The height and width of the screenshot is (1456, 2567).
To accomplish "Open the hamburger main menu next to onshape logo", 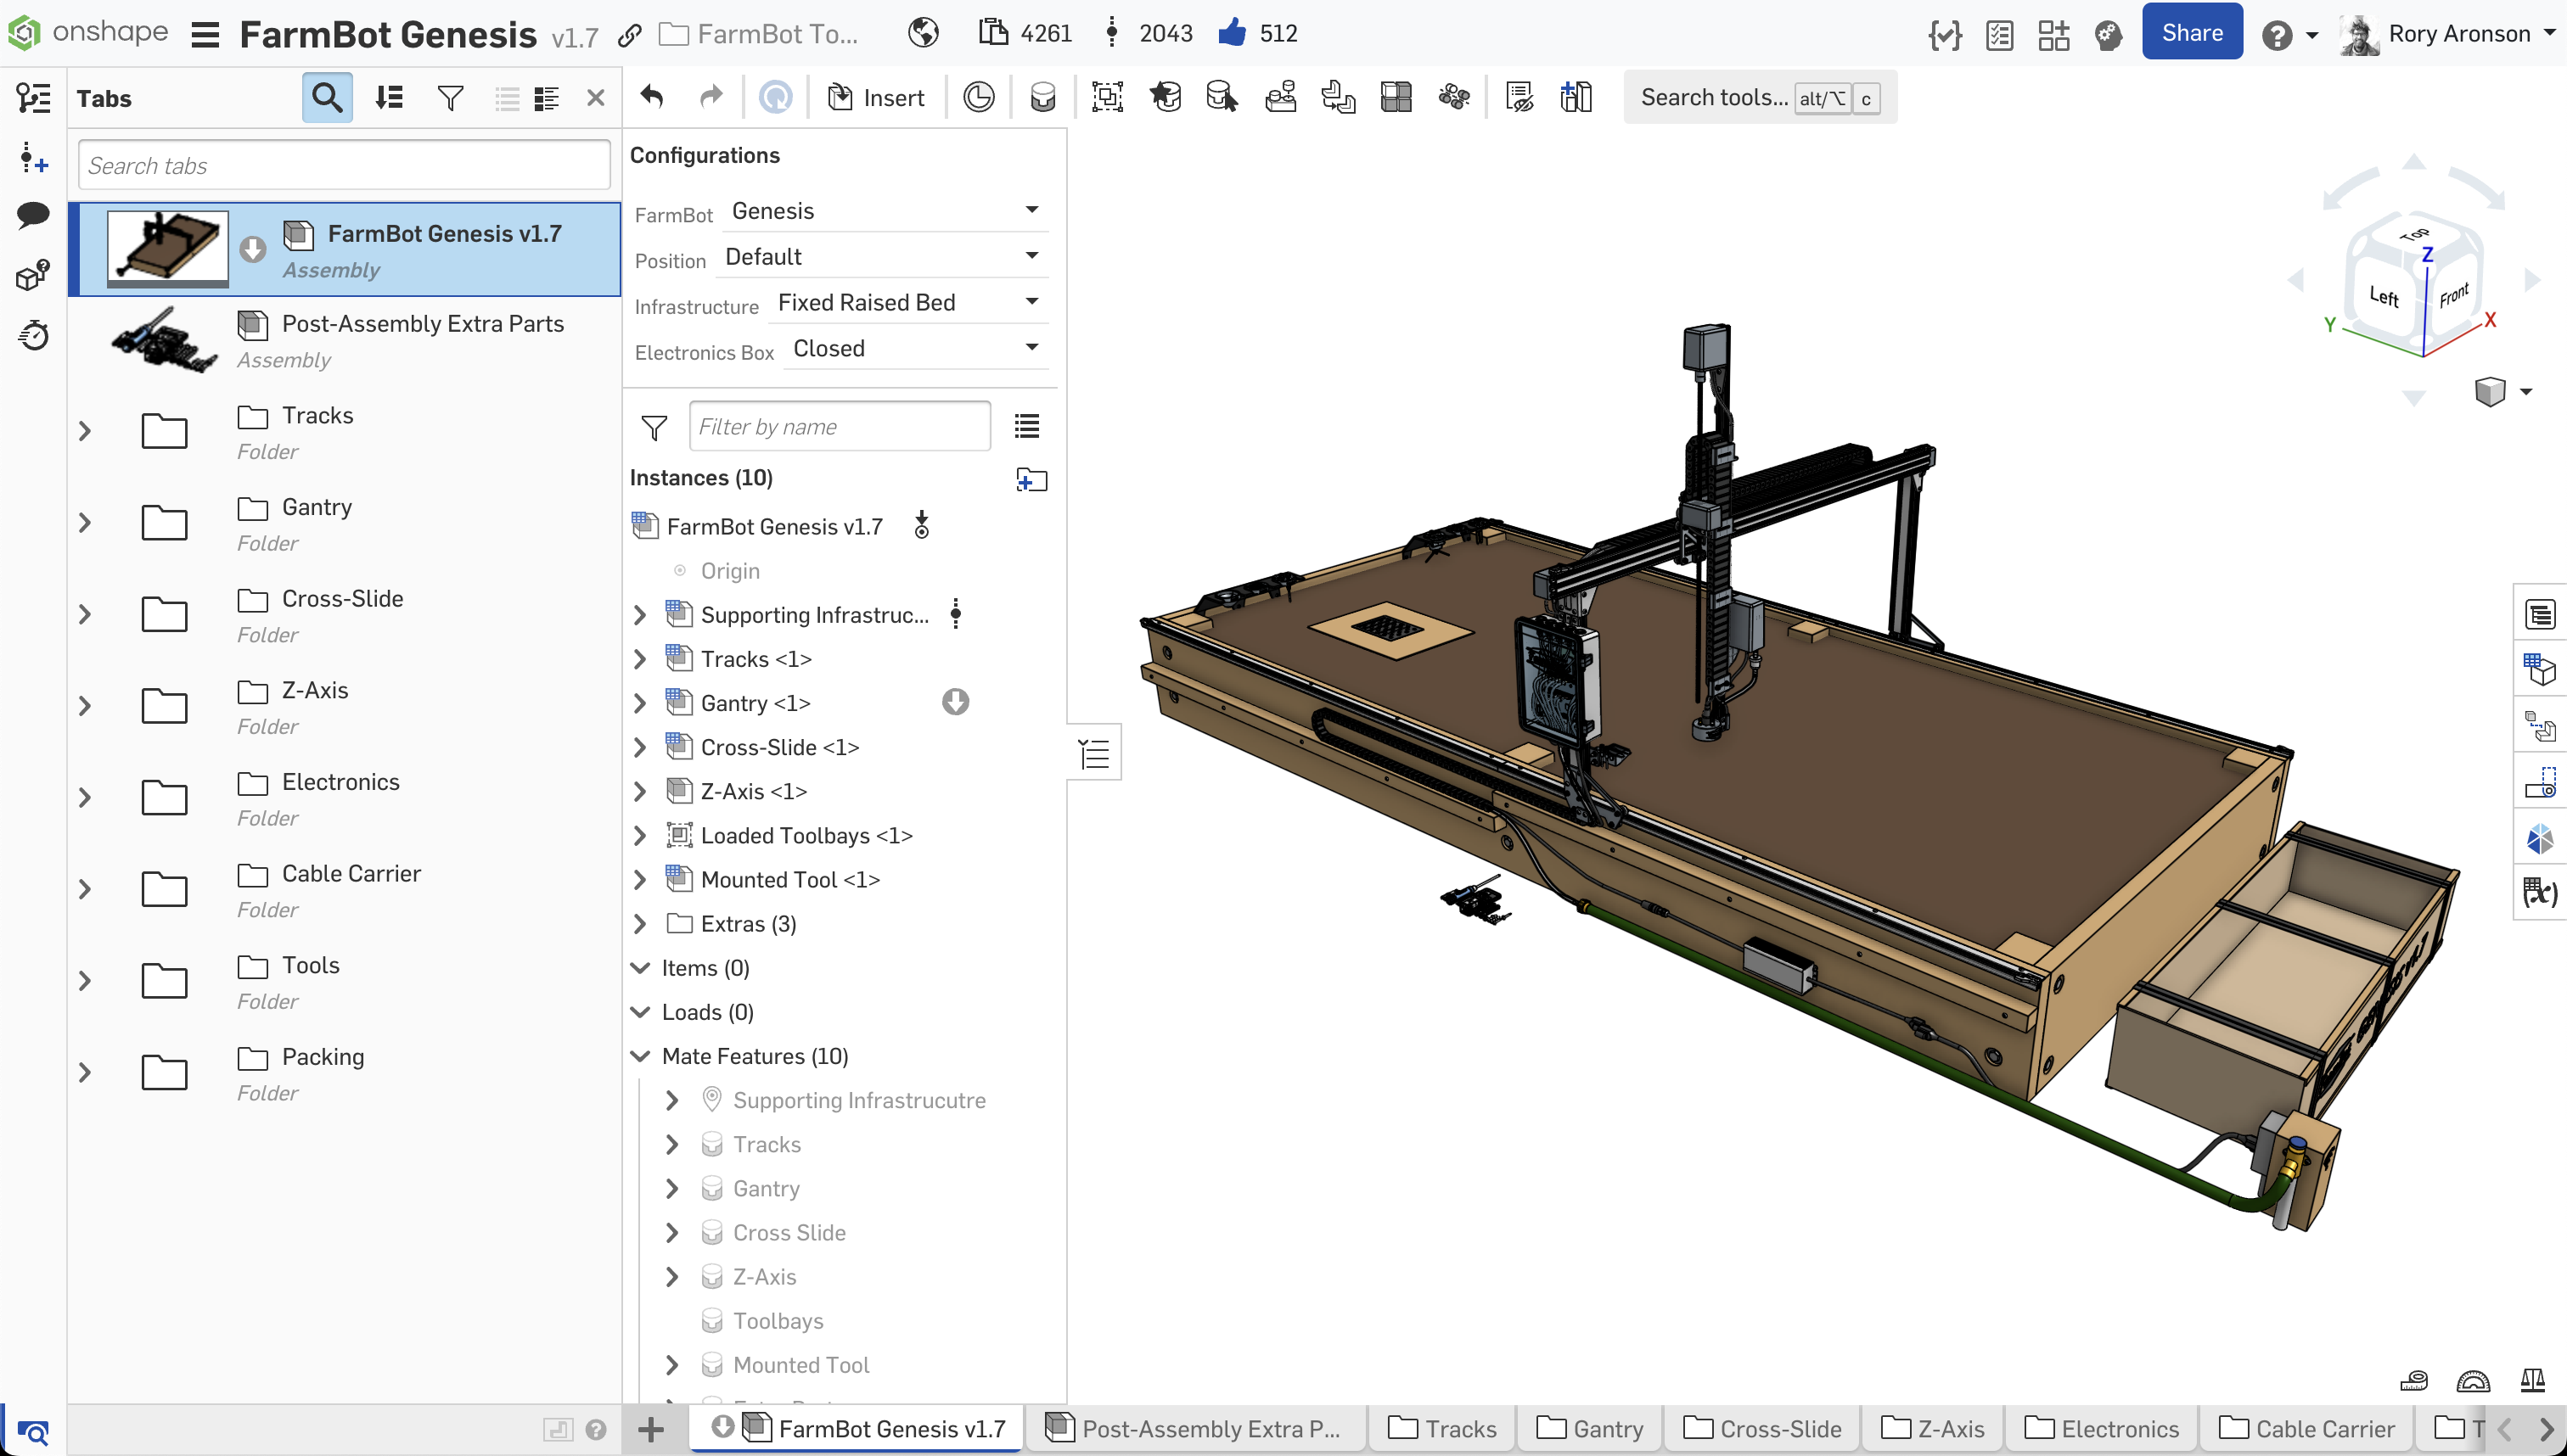I will (204, 33).
